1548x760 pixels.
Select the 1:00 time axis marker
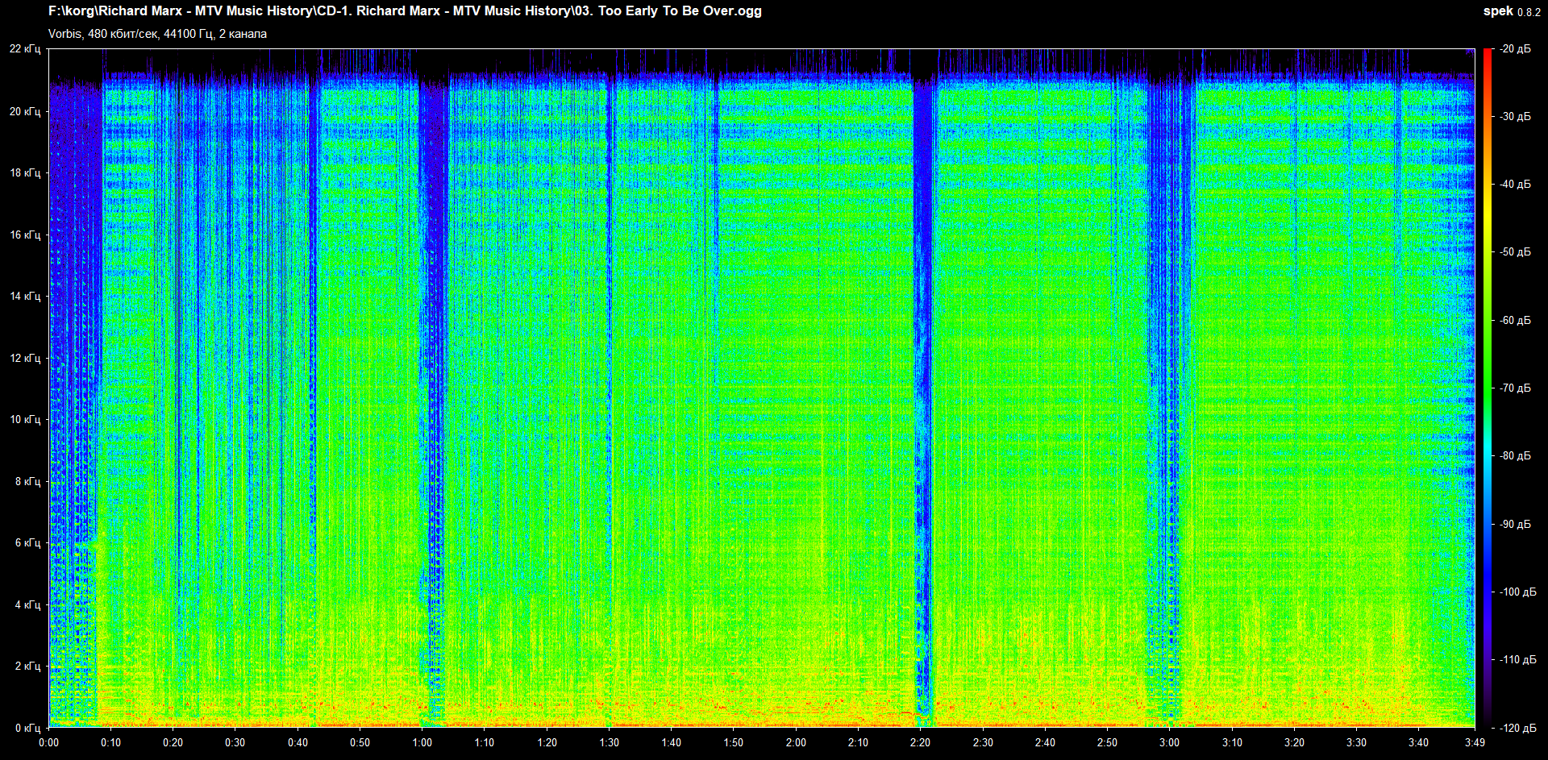point(422,742)
